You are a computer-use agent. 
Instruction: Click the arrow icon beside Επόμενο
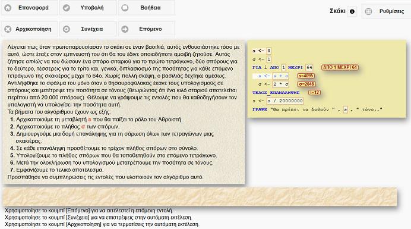coord(125,29)
